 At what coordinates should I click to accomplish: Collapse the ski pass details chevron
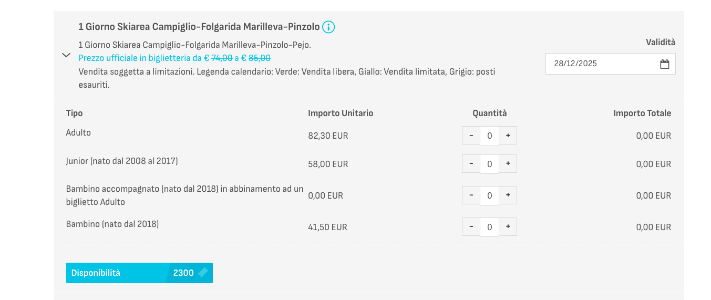coord(66,55)
